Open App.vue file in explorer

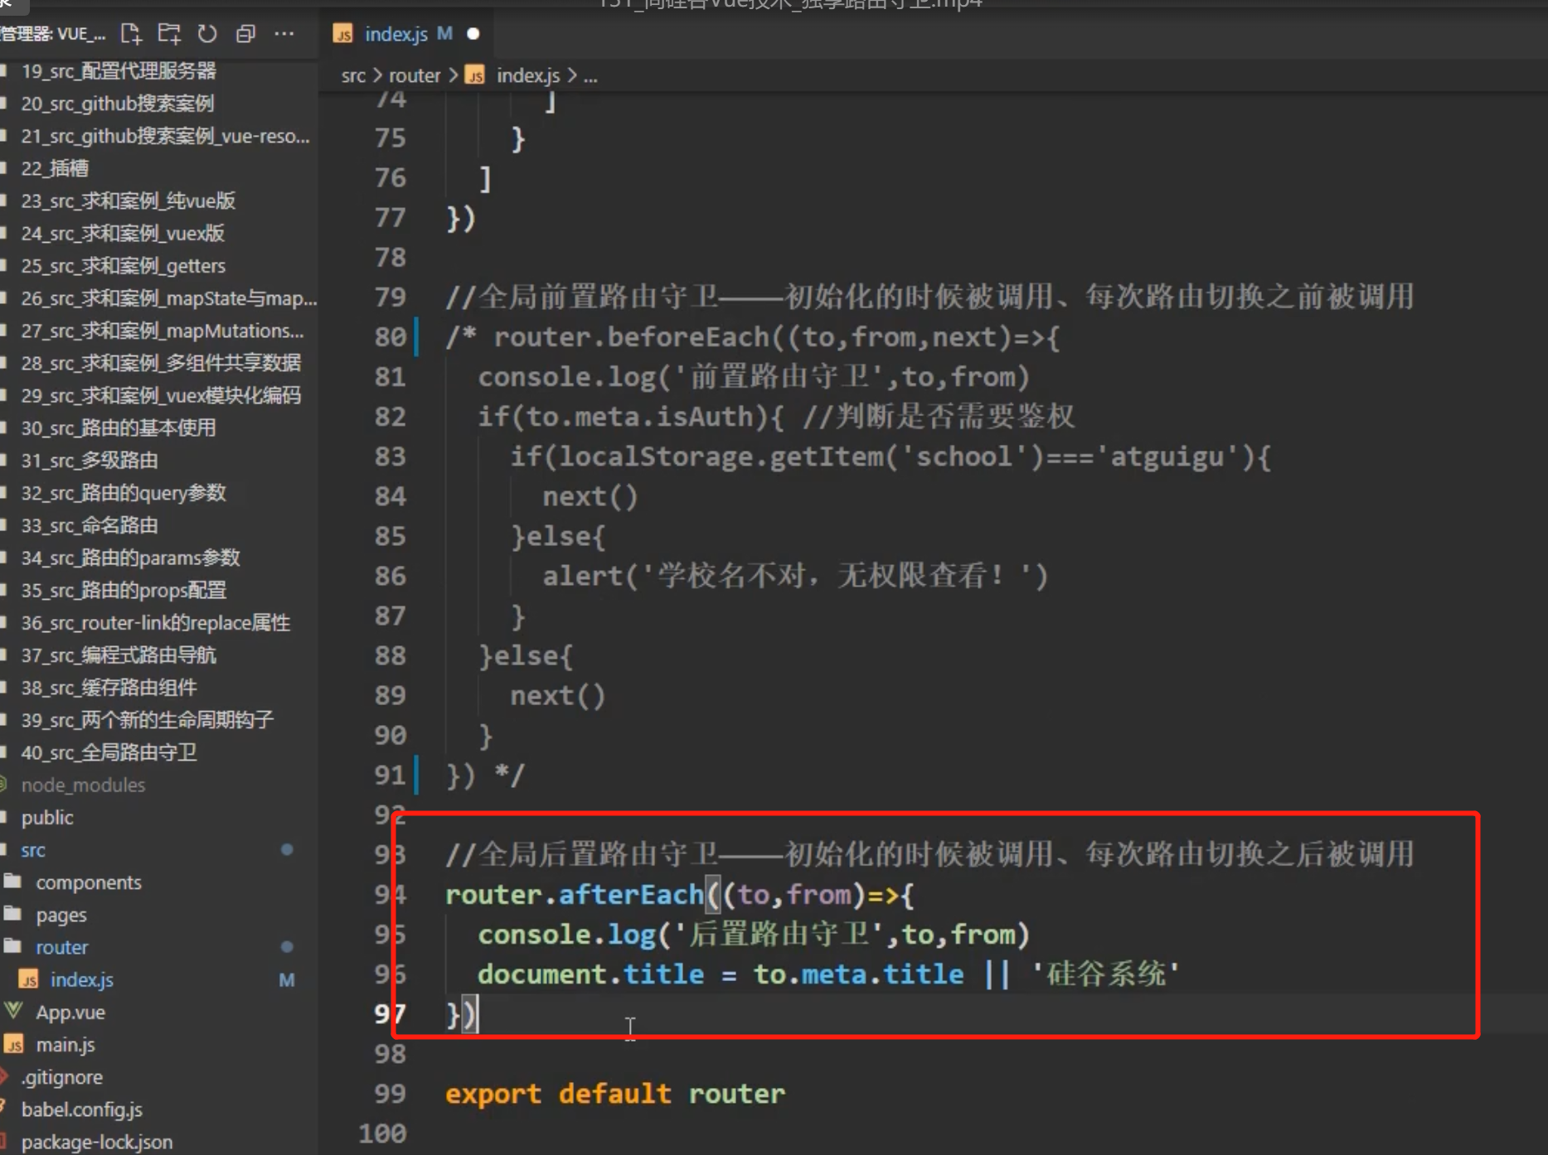[70, 1012]
